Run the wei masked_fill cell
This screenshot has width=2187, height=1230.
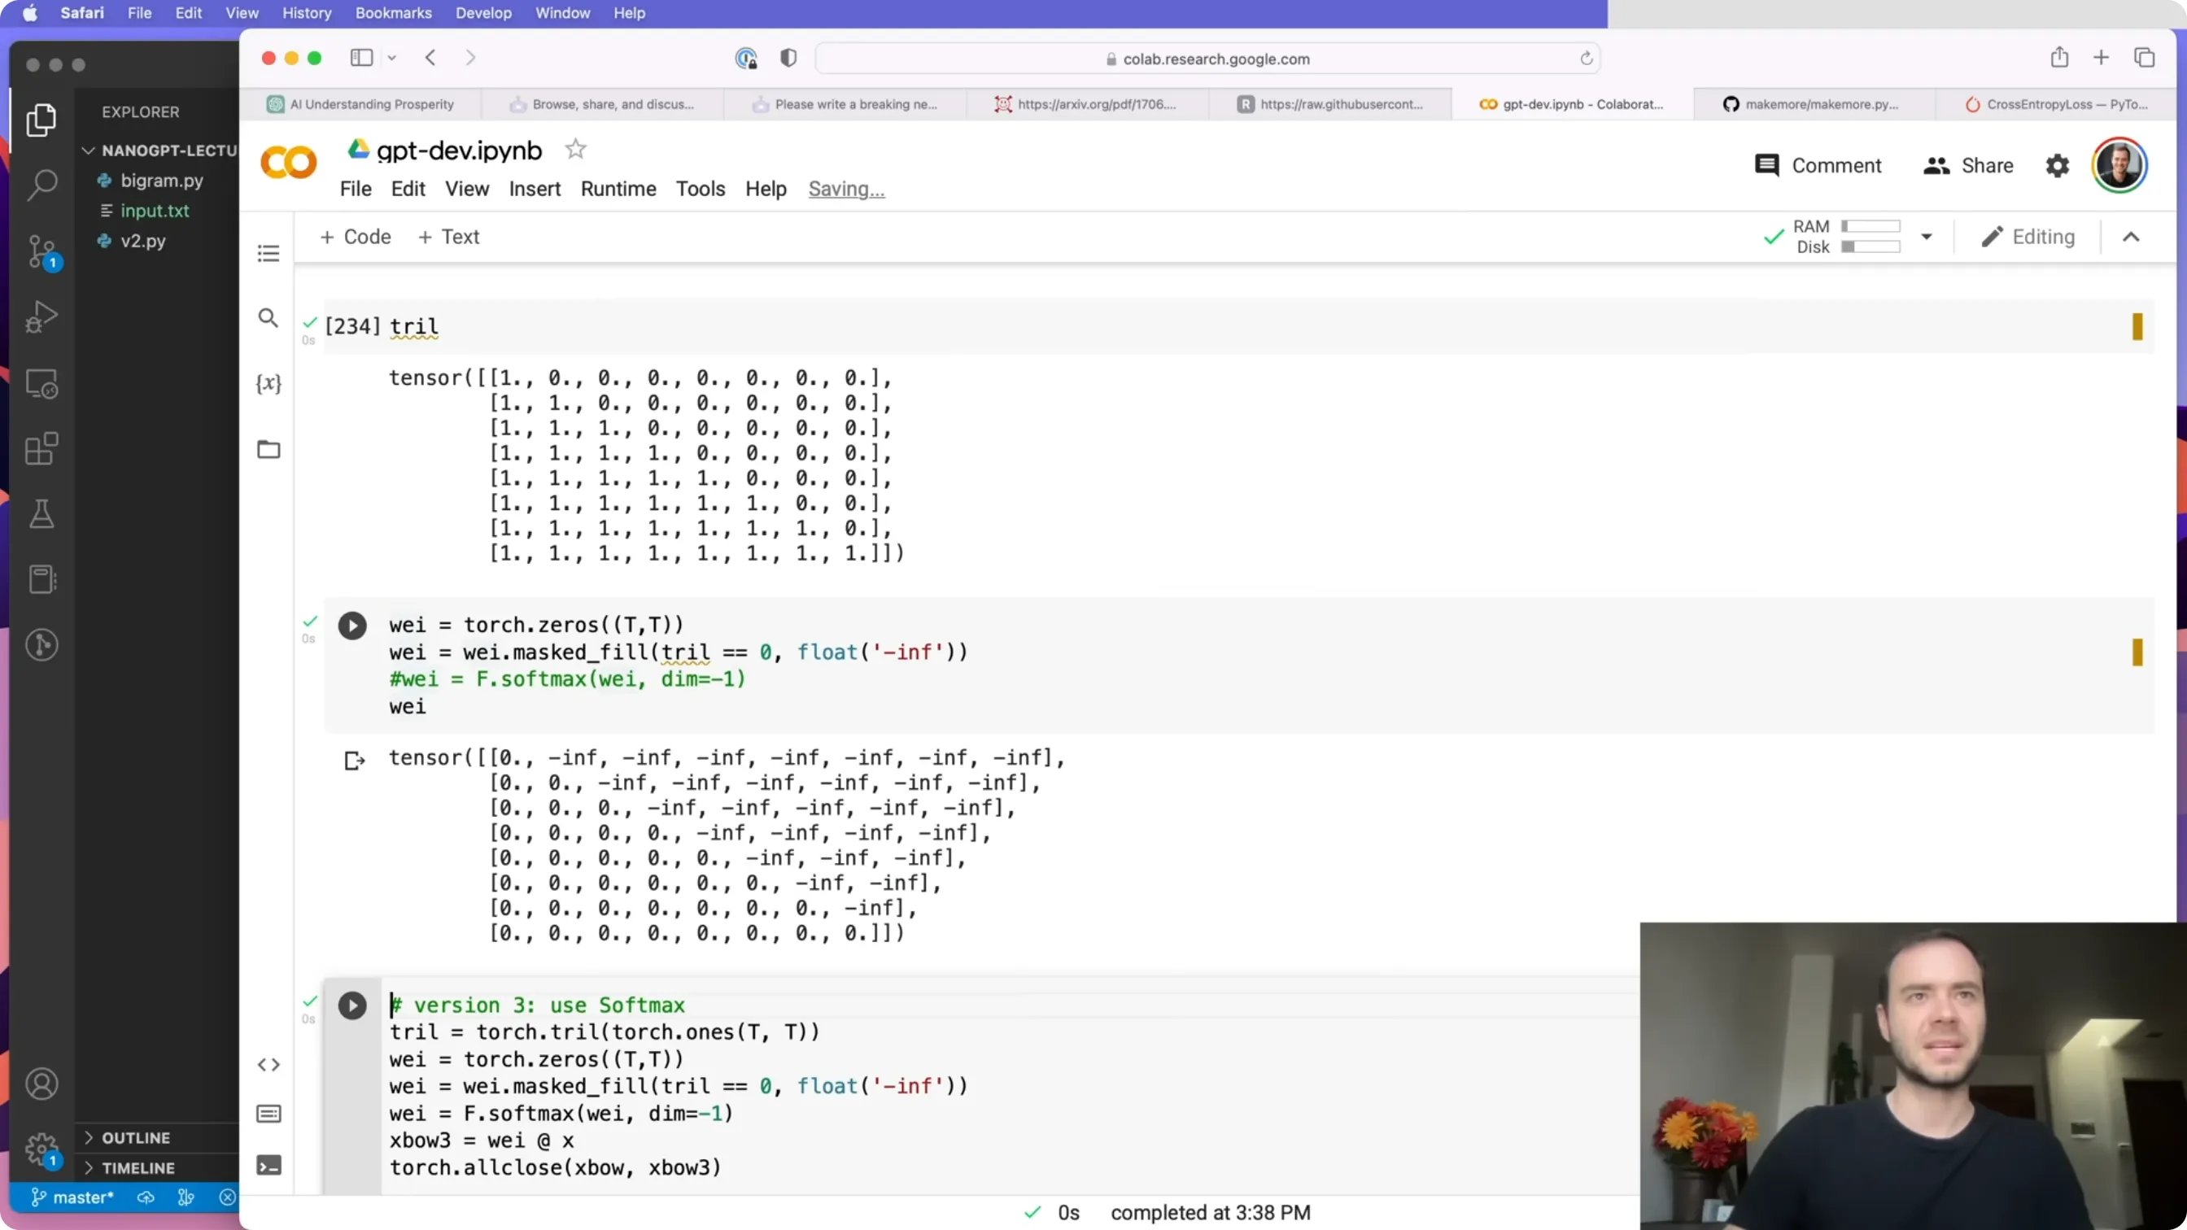pos(352,626)
